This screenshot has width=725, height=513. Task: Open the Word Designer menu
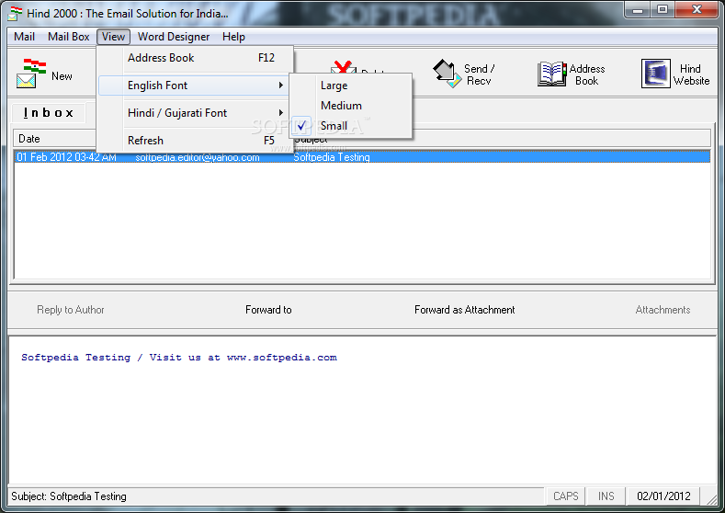[x=174, y=37]
